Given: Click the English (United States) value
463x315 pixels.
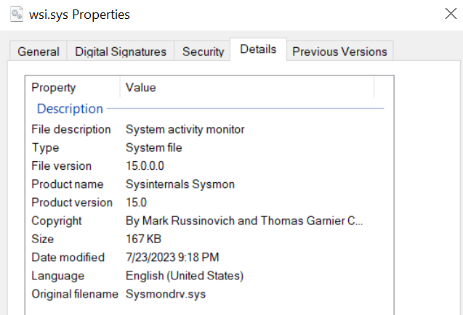Looking at the screenshot, I should (x=185, y=276).
